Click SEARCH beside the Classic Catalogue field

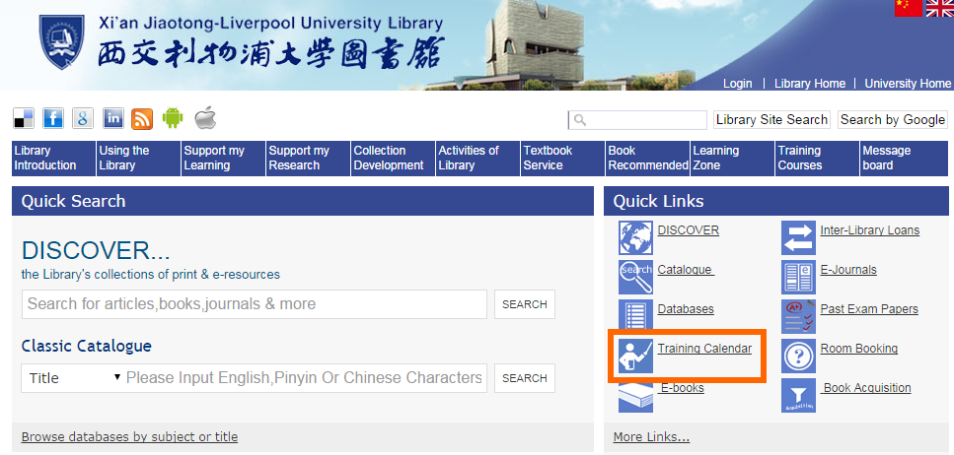click(x=525, y=378)
